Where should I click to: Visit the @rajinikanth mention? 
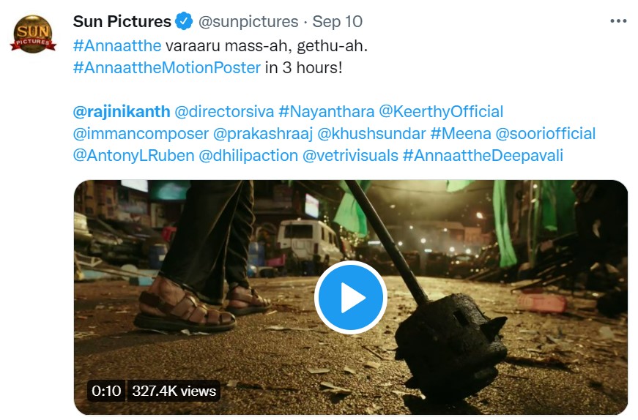pyautogui.click(x=120, y=112)
